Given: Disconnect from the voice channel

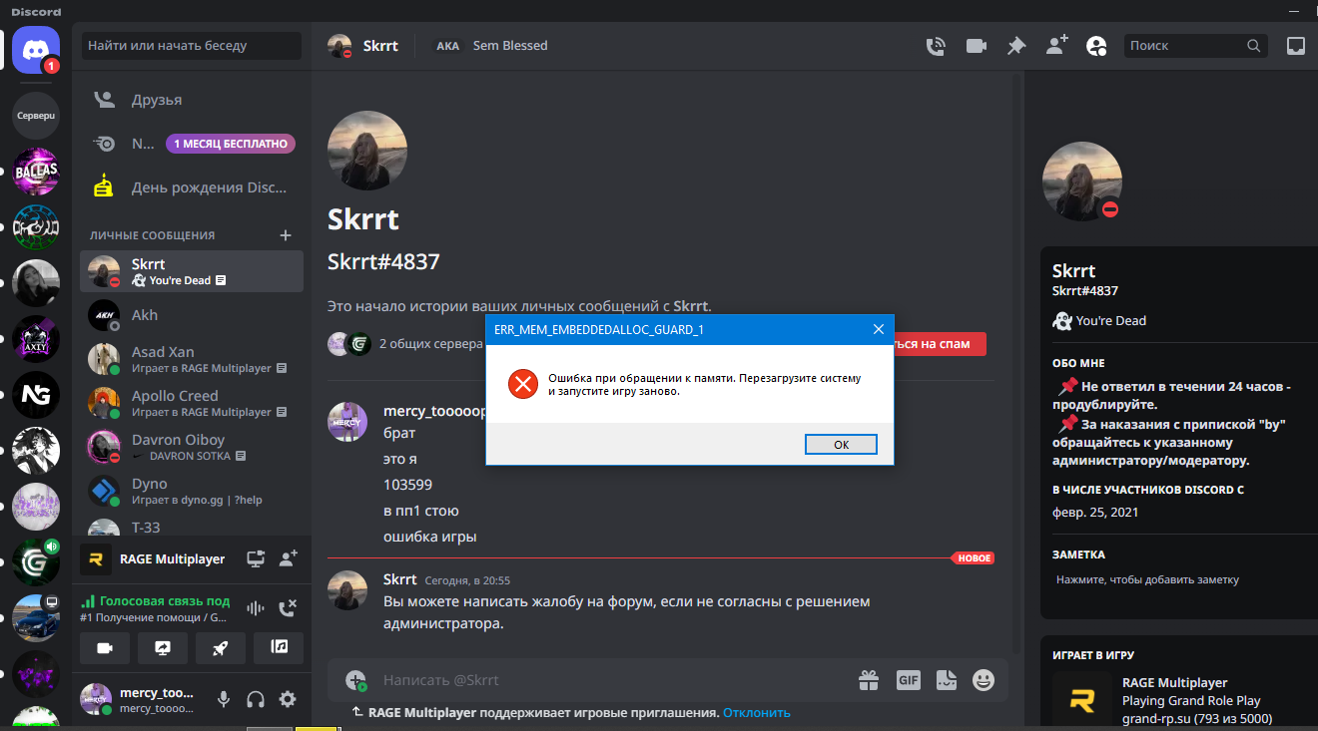Looking at the screenshot, I should pyautogui.click(x=288, y=608).
